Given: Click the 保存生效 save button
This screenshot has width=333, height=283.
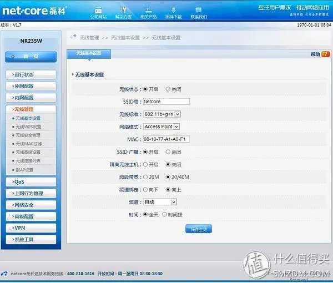Looking at the screenshot, I should 199,229.
